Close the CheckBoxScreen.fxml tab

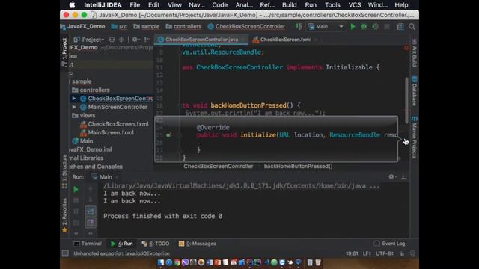point(317,40)
